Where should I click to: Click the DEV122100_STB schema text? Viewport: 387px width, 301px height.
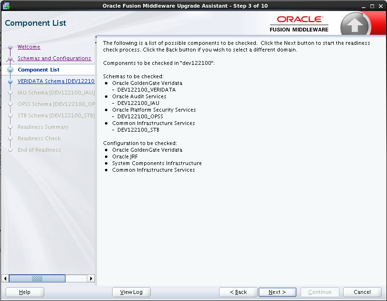[138, 130]
